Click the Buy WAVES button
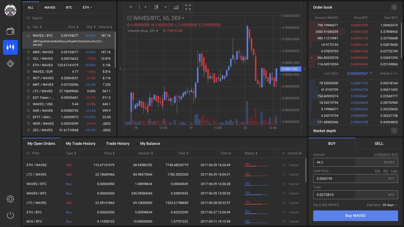This screenshot has height=227, width=404. pos(356,216)
